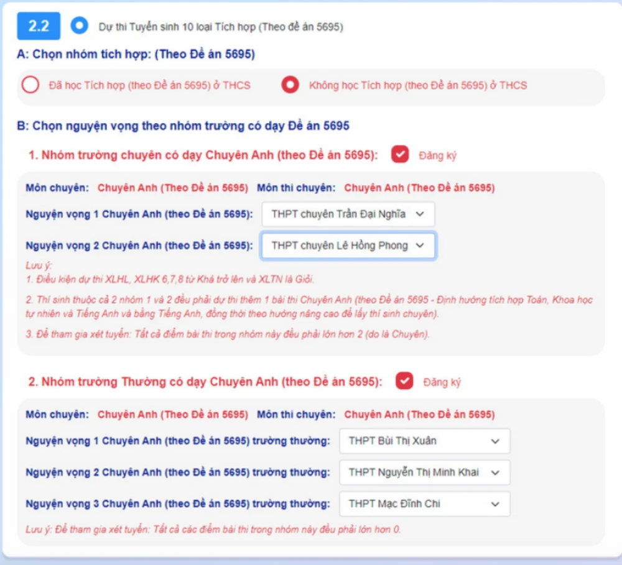The height and width of the screenshot is (565, 622).
Task: Click Đăng ký label beside Nhóm trường chuyên
Action: click(437, 155)
